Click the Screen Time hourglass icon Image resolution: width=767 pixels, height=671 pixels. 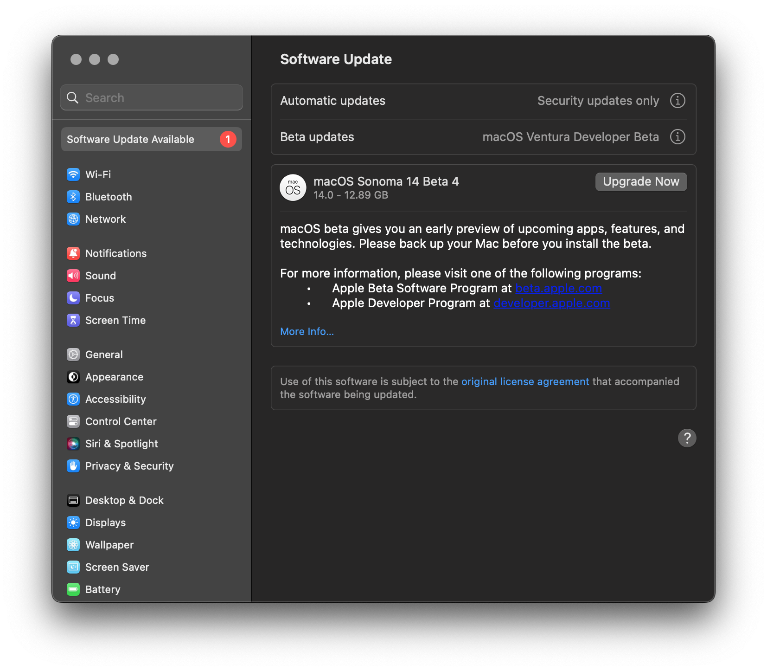point(73,320)
